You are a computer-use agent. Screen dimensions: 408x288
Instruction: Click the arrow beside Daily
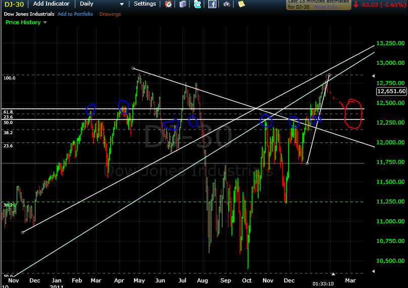pyautogui.click(x=121, y=4)
